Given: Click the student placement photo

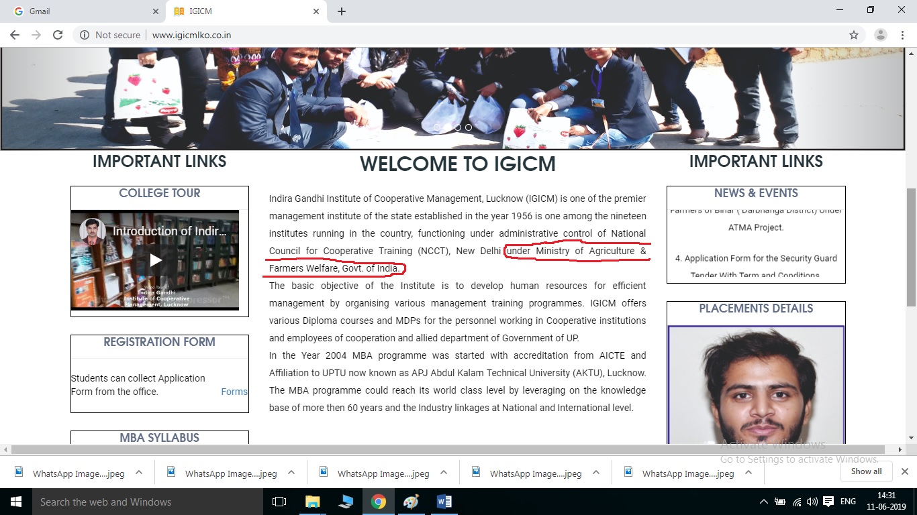Looking at the screenshot, I should (756, 385).
